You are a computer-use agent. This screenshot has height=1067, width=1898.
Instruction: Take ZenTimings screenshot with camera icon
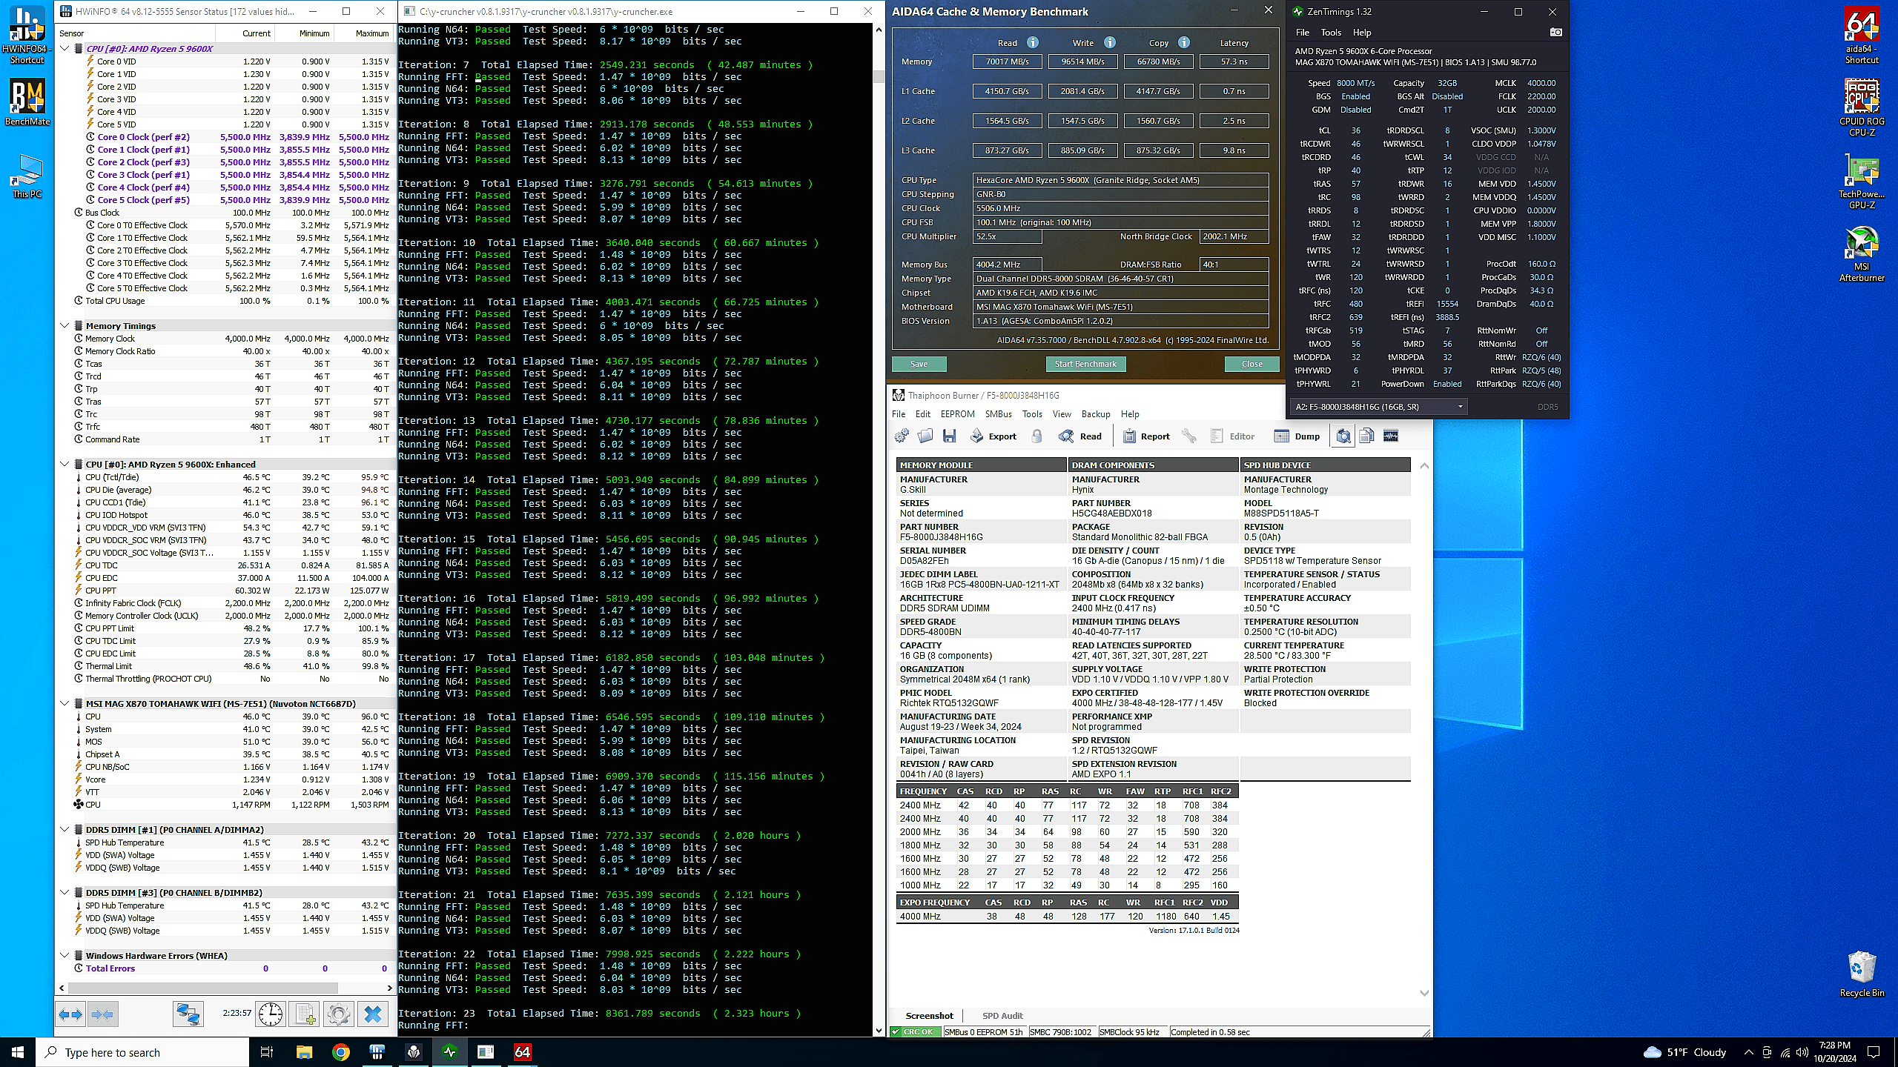1556,32
